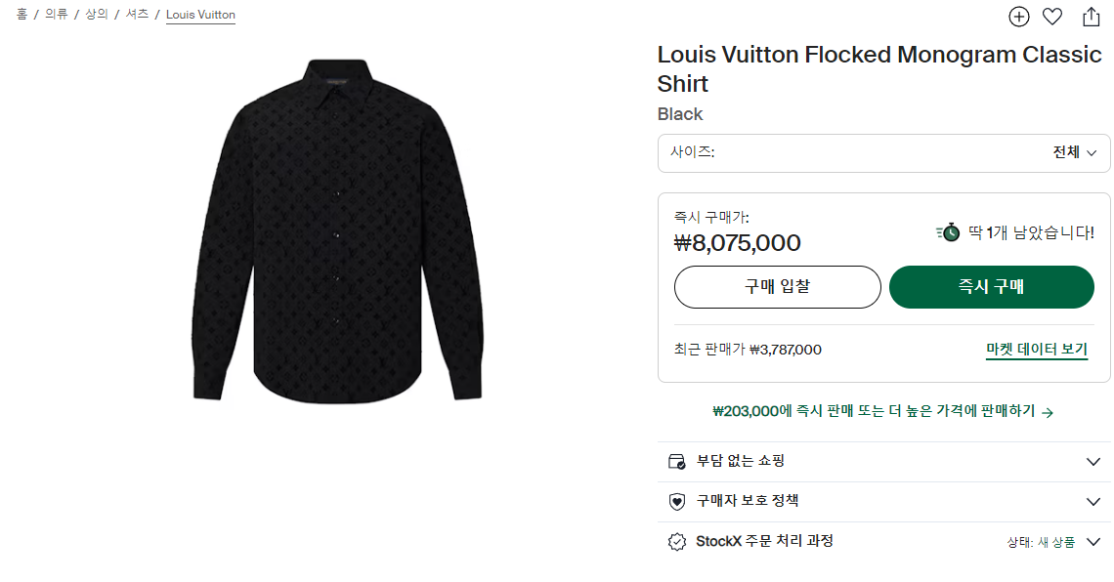1114x582 pixels.
Task: Open the 마켓 데이터 보기 link
Action: (1036, 350)
